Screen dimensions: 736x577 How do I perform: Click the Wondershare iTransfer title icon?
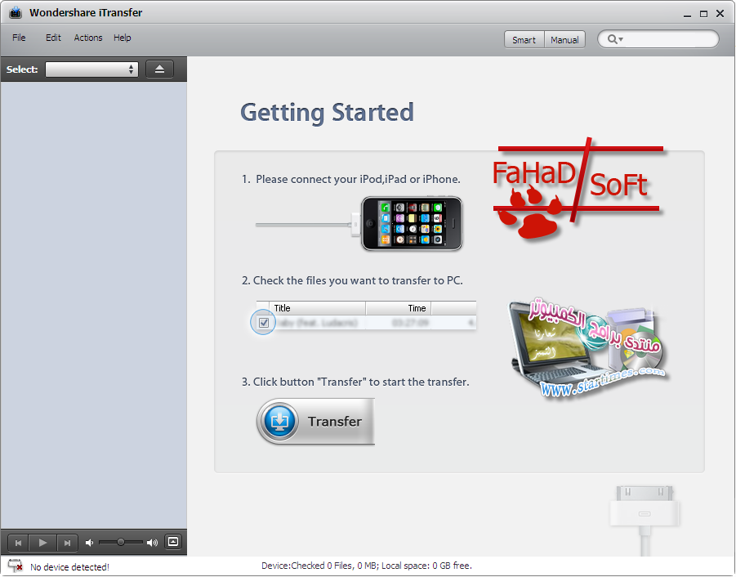[15, 13]
